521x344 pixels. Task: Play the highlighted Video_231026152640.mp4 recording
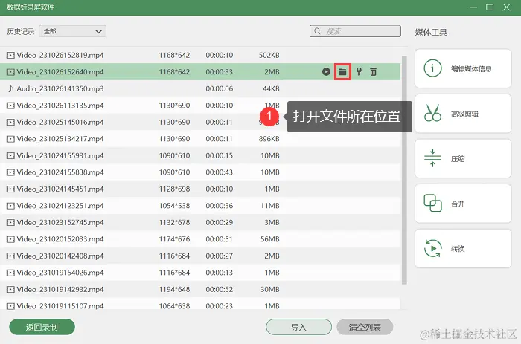click(x=326, y=71)
